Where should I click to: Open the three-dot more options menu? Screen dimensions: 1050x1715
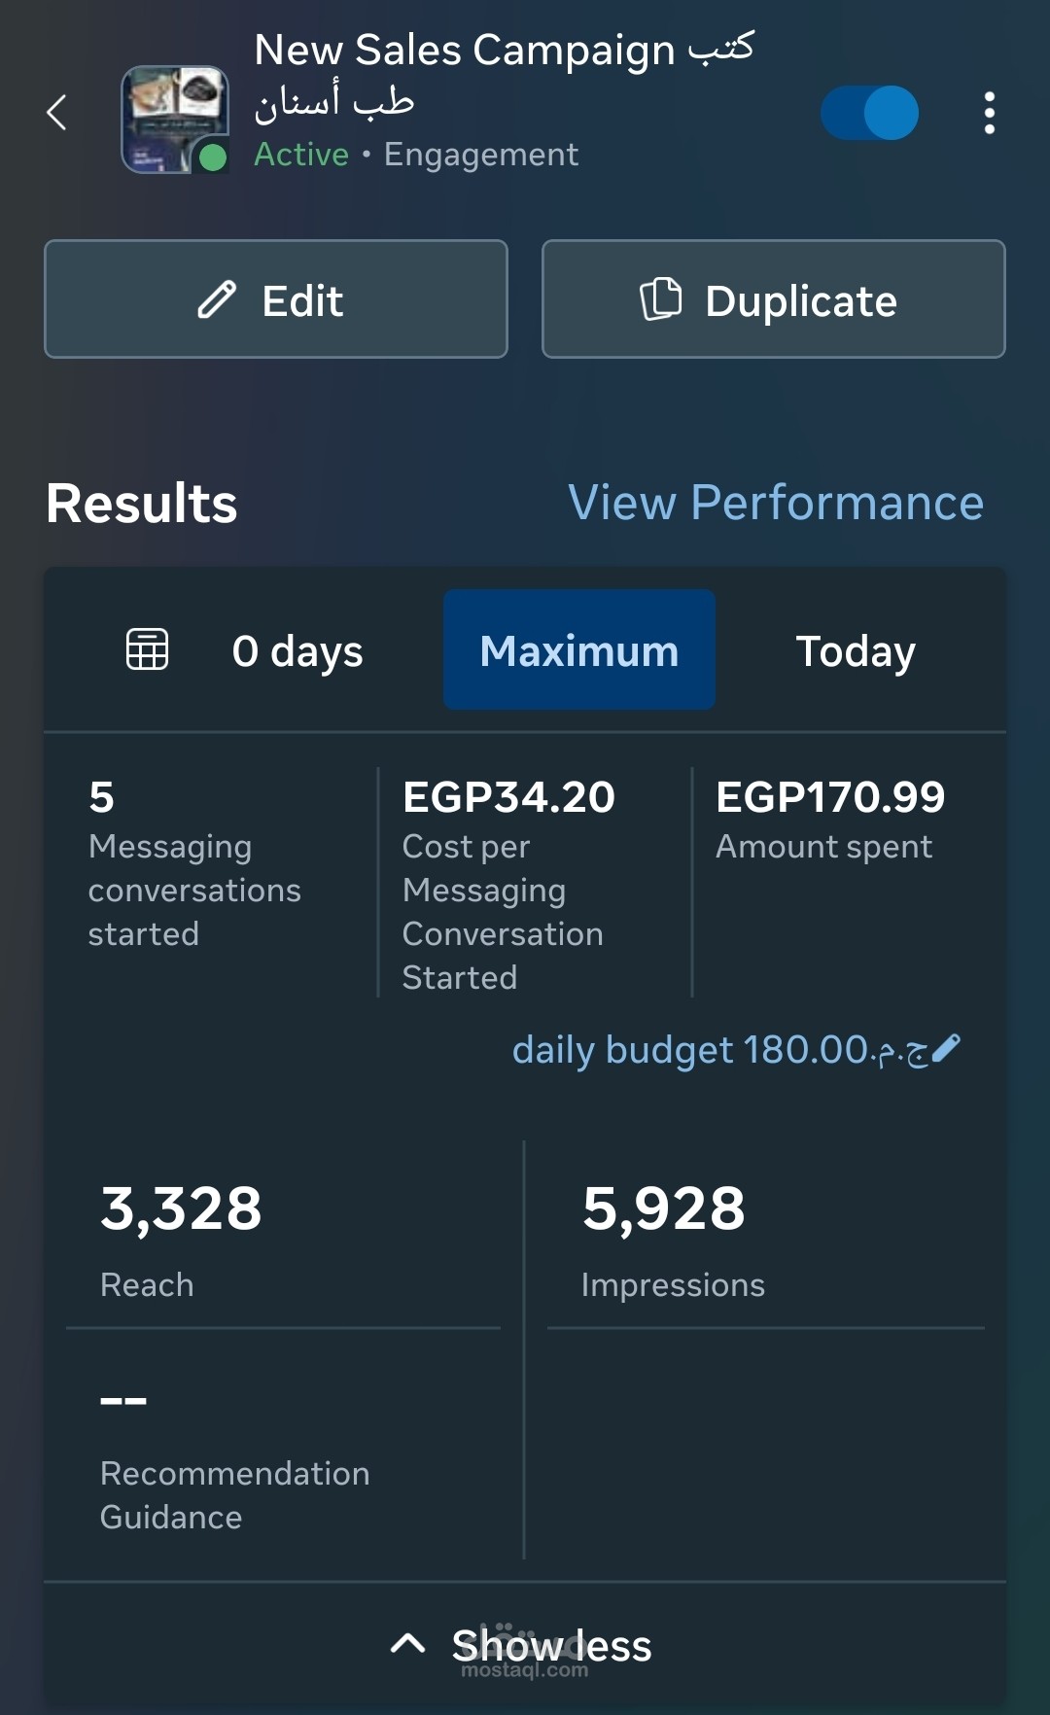989,113
